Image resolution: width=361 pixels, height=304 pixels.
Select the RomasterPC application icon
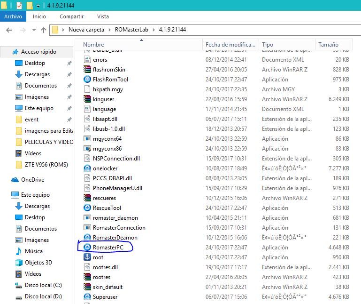coord(87,248)
